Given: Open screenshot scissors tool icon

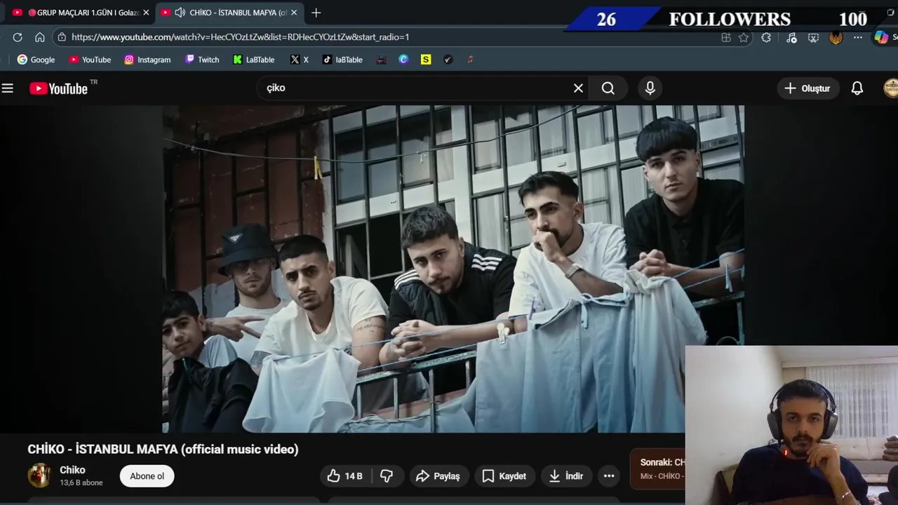Looking at the screenshot, I should [x=813, y=38].
